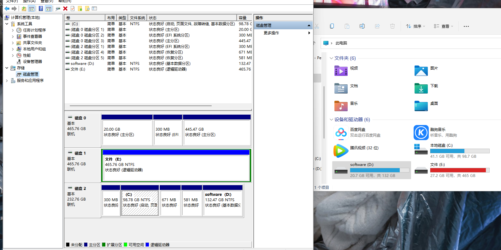501x250 pixels.
Task: Select the 文件 (E:) 465.76 GB NTFS partition block
Action: point(176,166)
